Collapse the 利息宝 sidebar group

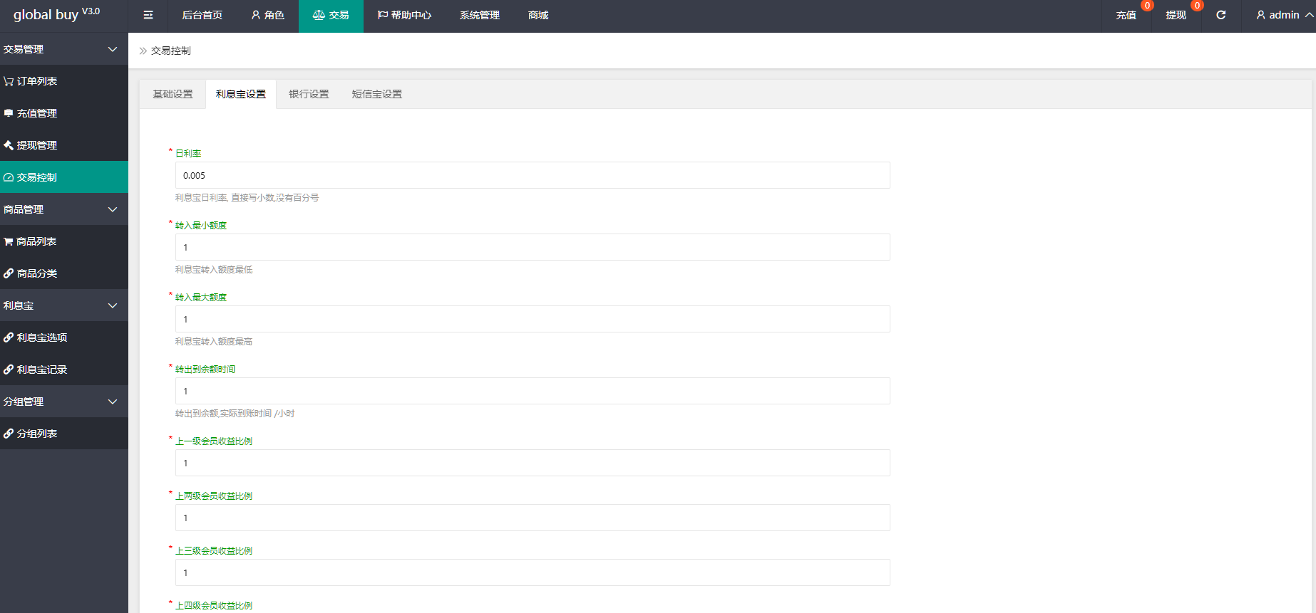(x=63, y=305)
